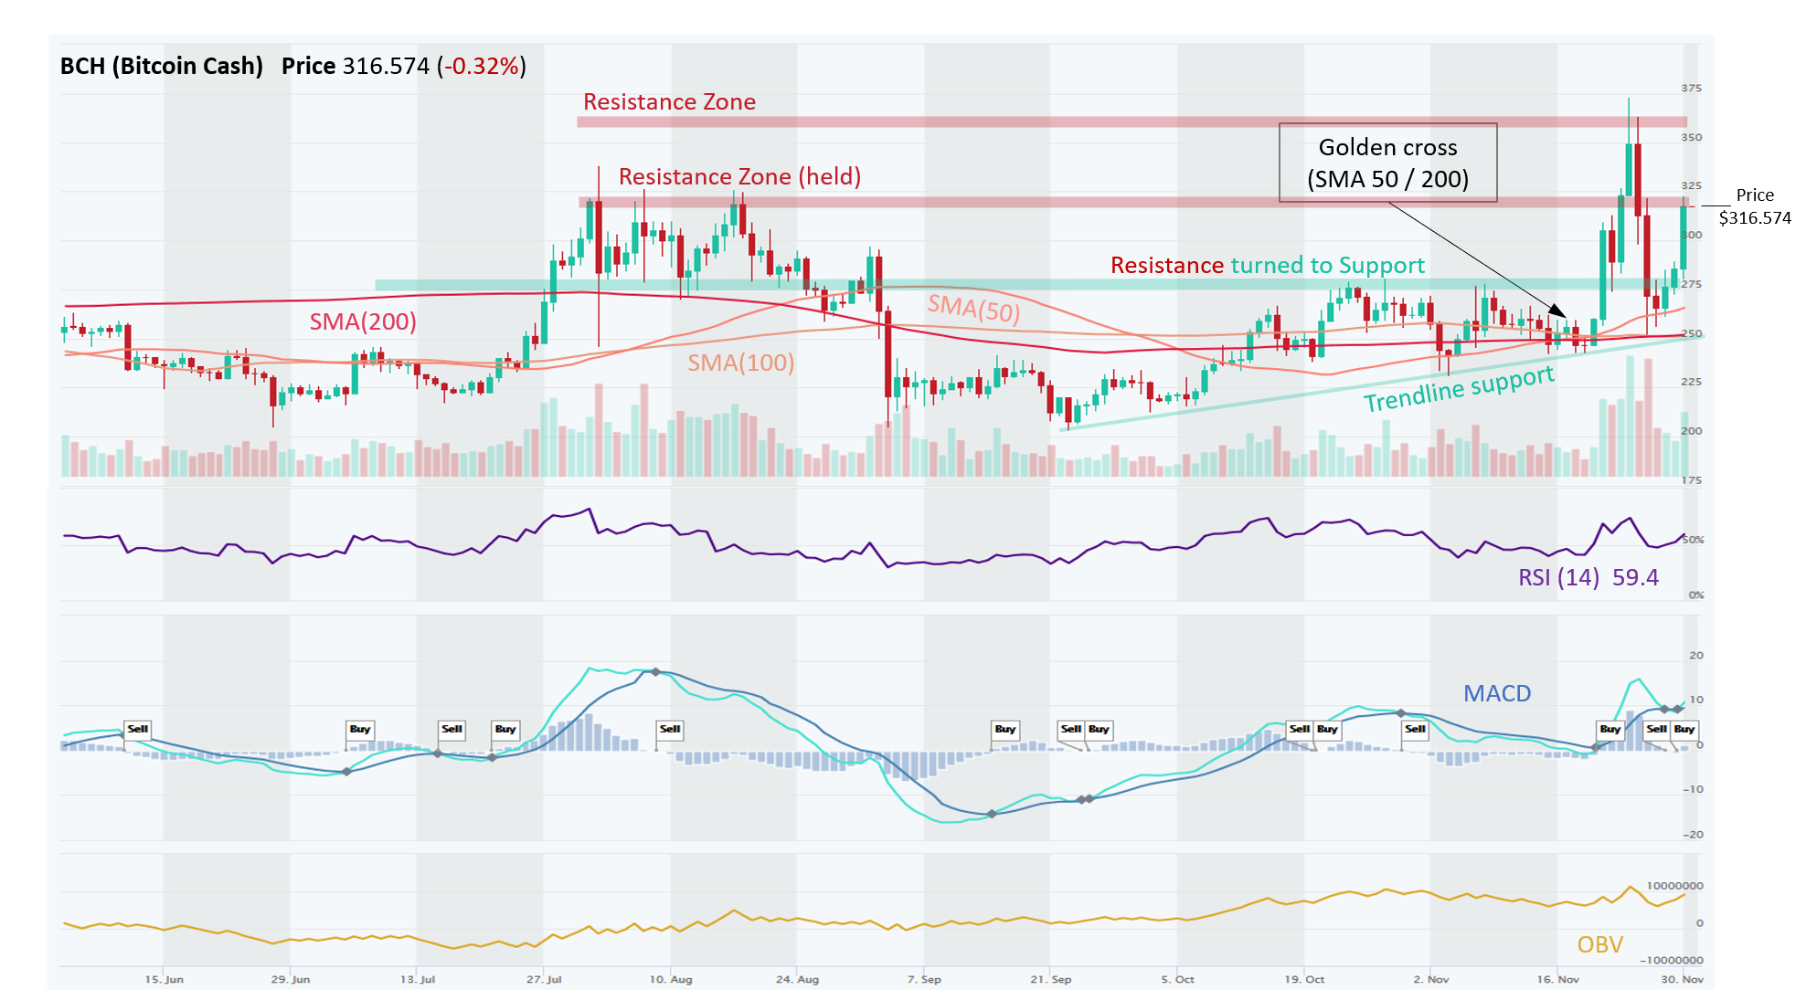
Task: Click the top 'Resistance Zone' label
Action: click(669, 101)
